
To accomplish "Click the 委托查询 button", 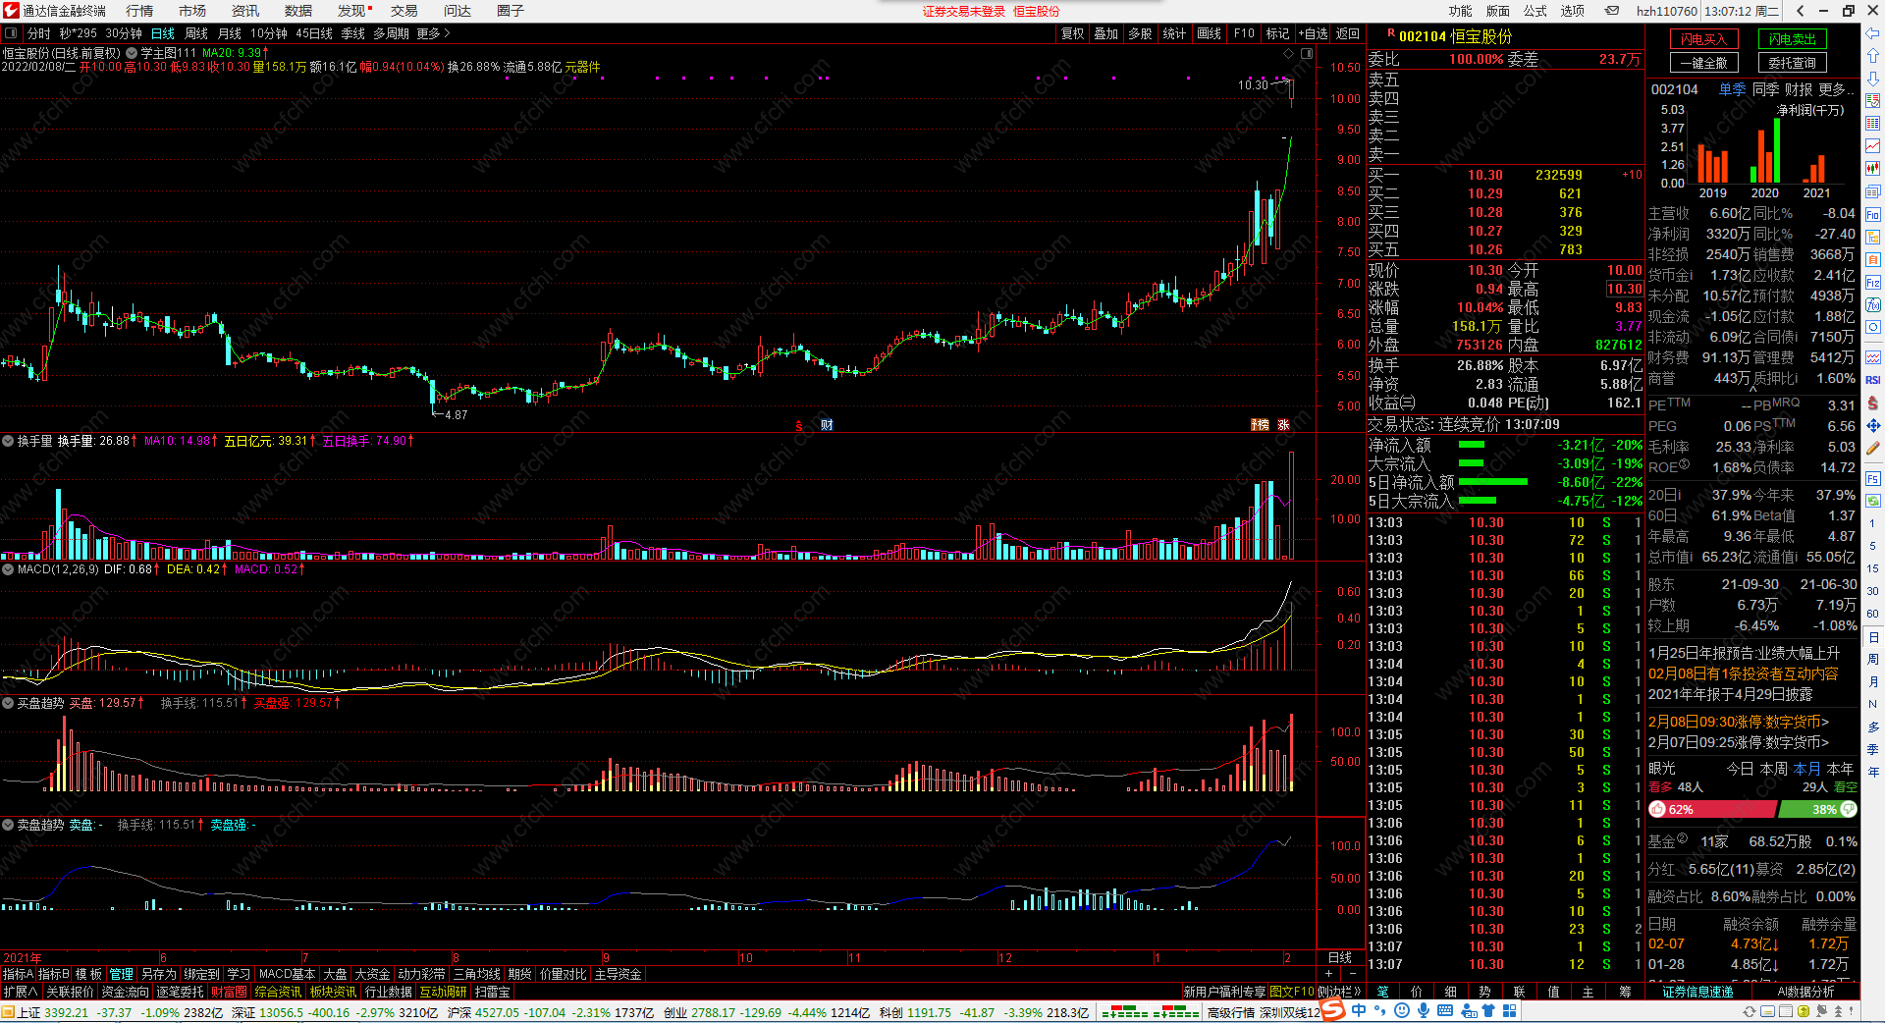I will (1793, 63).
